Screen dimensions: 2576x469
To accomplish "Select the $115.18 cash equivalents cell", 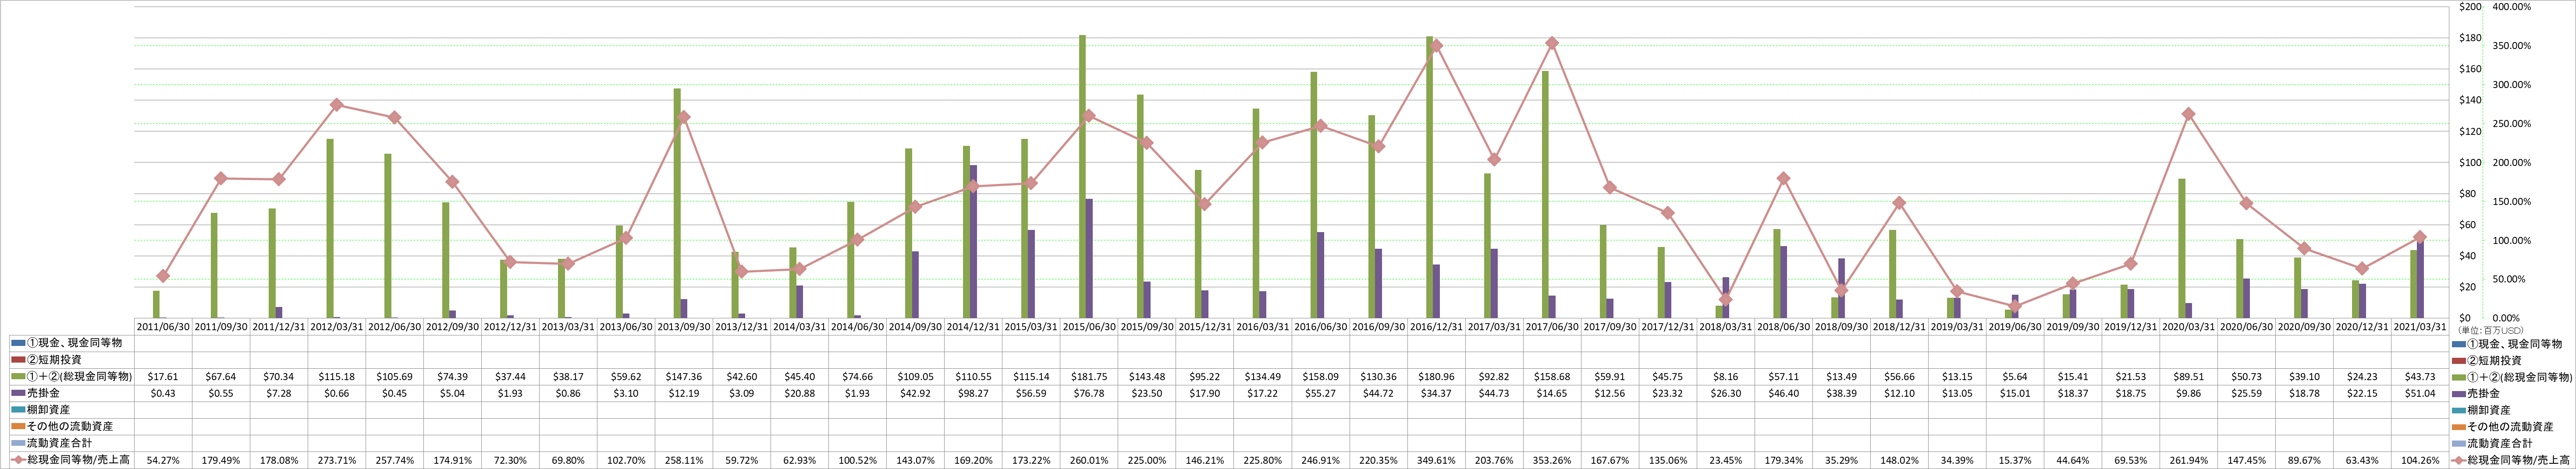I will pyautogui.click(x=337, y=377).
